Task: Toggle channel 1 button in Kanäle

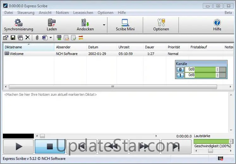Action: [180, 75]
